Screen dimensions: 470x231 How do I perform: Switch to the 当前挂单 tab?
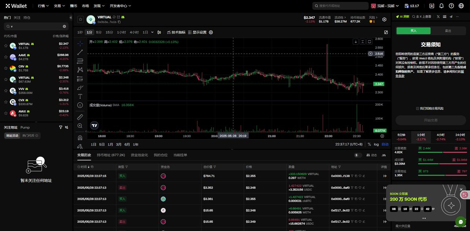click(x=180, y=155)
